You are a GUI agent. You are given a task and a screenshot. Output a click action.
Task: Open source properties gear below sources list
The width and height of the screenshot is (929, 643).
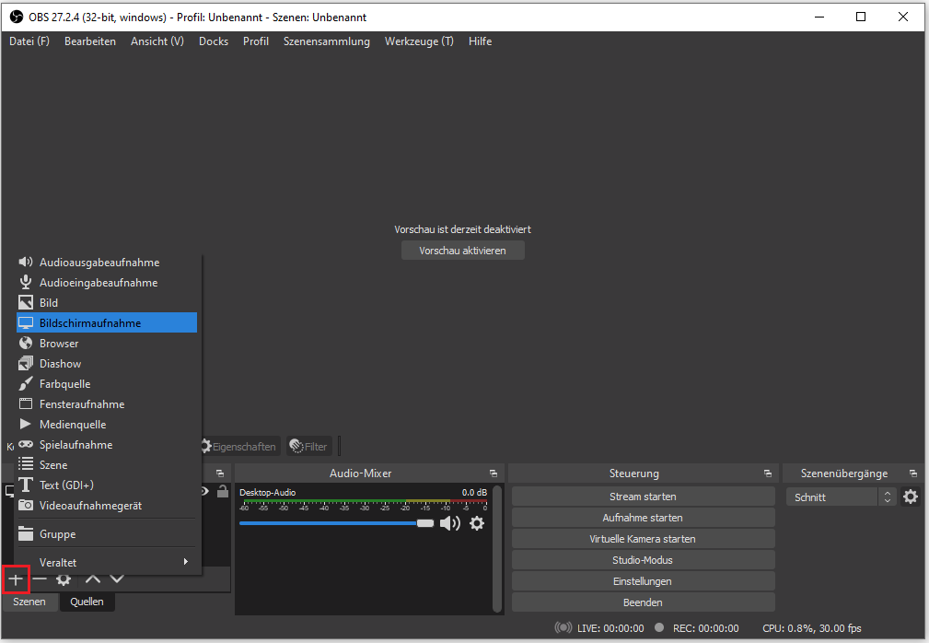pyautogui.click(x=64, y=579)
